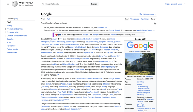Screen dimensions: 193x112
Task: Open the TensorFlow link
Action: (96, 95)
